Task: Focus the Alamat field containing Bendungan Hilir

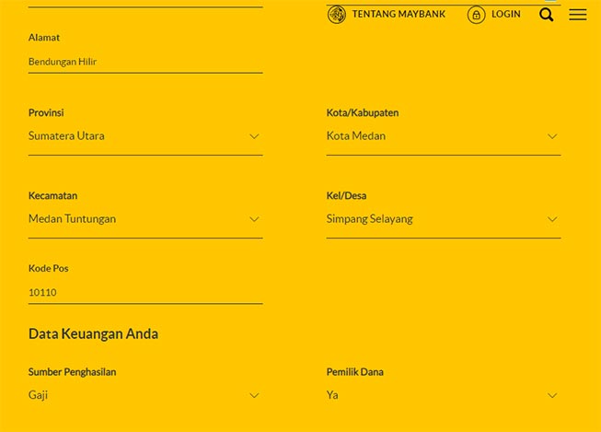Action: tap(144, 62)
